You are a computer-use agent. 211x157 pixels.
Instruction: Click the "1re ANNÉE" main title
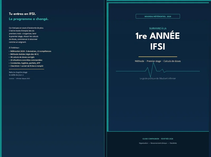tap(157, 36)
